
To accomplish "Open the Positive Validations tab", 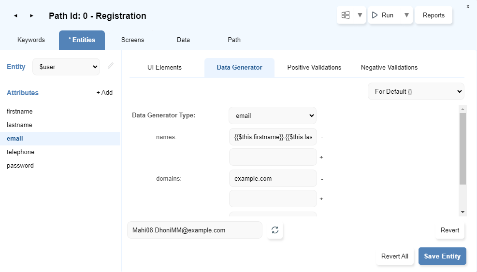I will coord(314,68).
